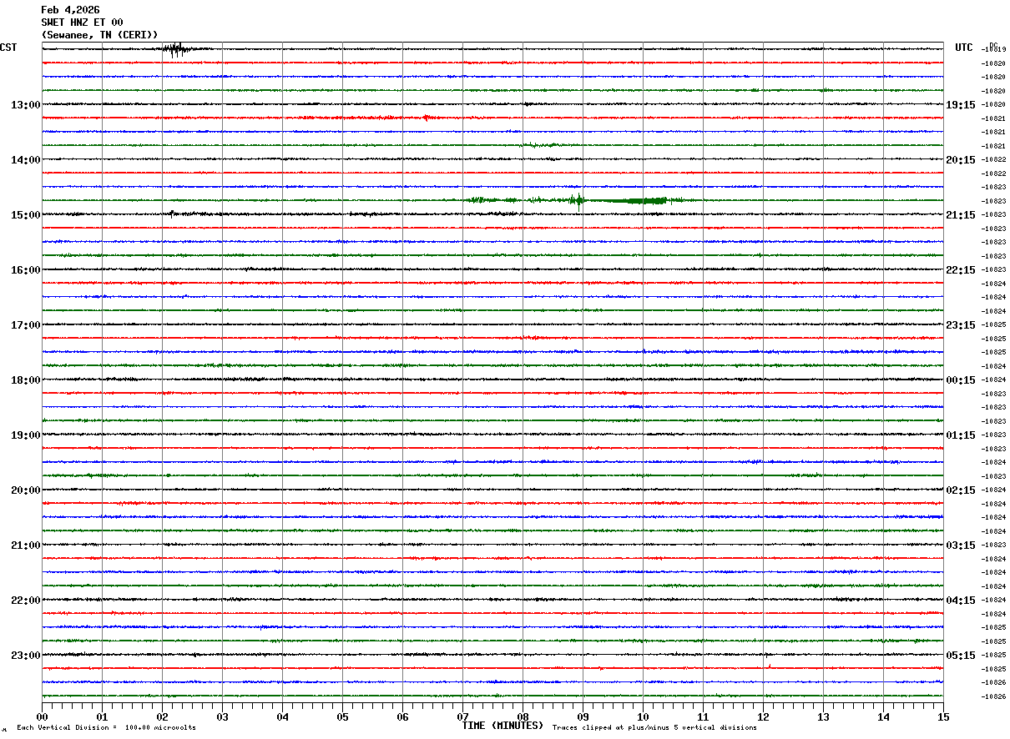This screenshot has width=1010, height=739.
Task: Click the 01:15 UTC time label
Action: click(961, 435)
